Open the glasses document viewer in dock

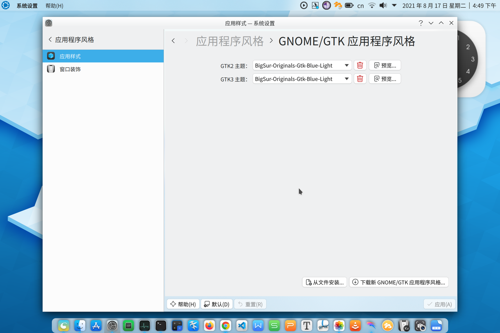[x=323, y=325]
